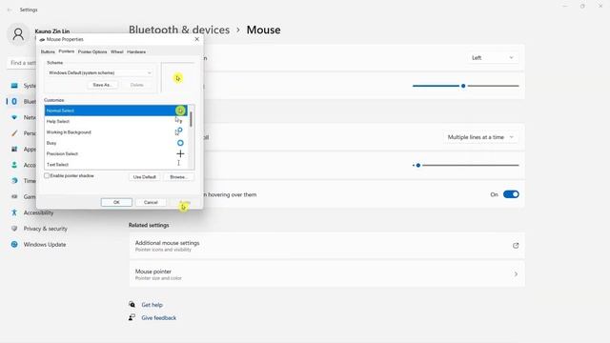
Task: Click the mouse pointer speed slider thumb
Action: (463, 86)
